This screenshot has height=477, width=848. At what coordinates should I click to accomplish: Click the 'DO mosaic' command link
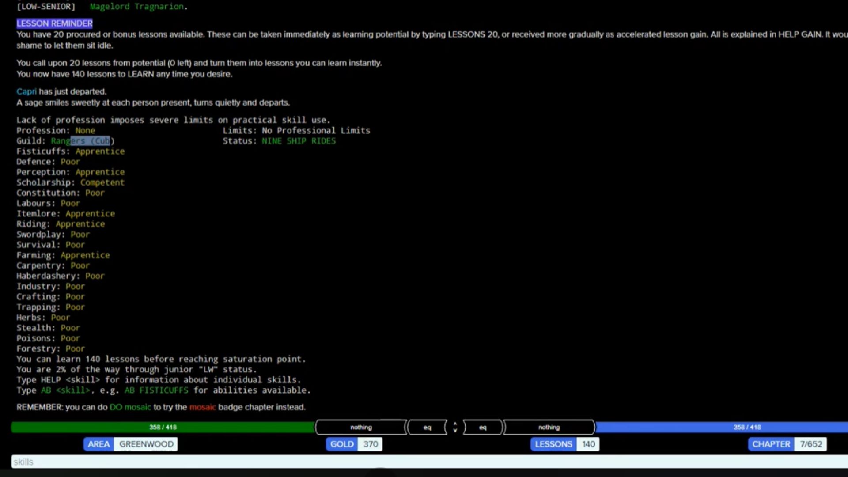[x=130, y=407]
